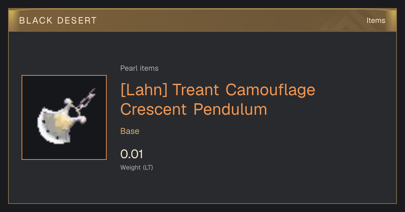The image size is (405, 212).
Task: Open the BLACK DESERT logo text
Action: click(58, 21)
